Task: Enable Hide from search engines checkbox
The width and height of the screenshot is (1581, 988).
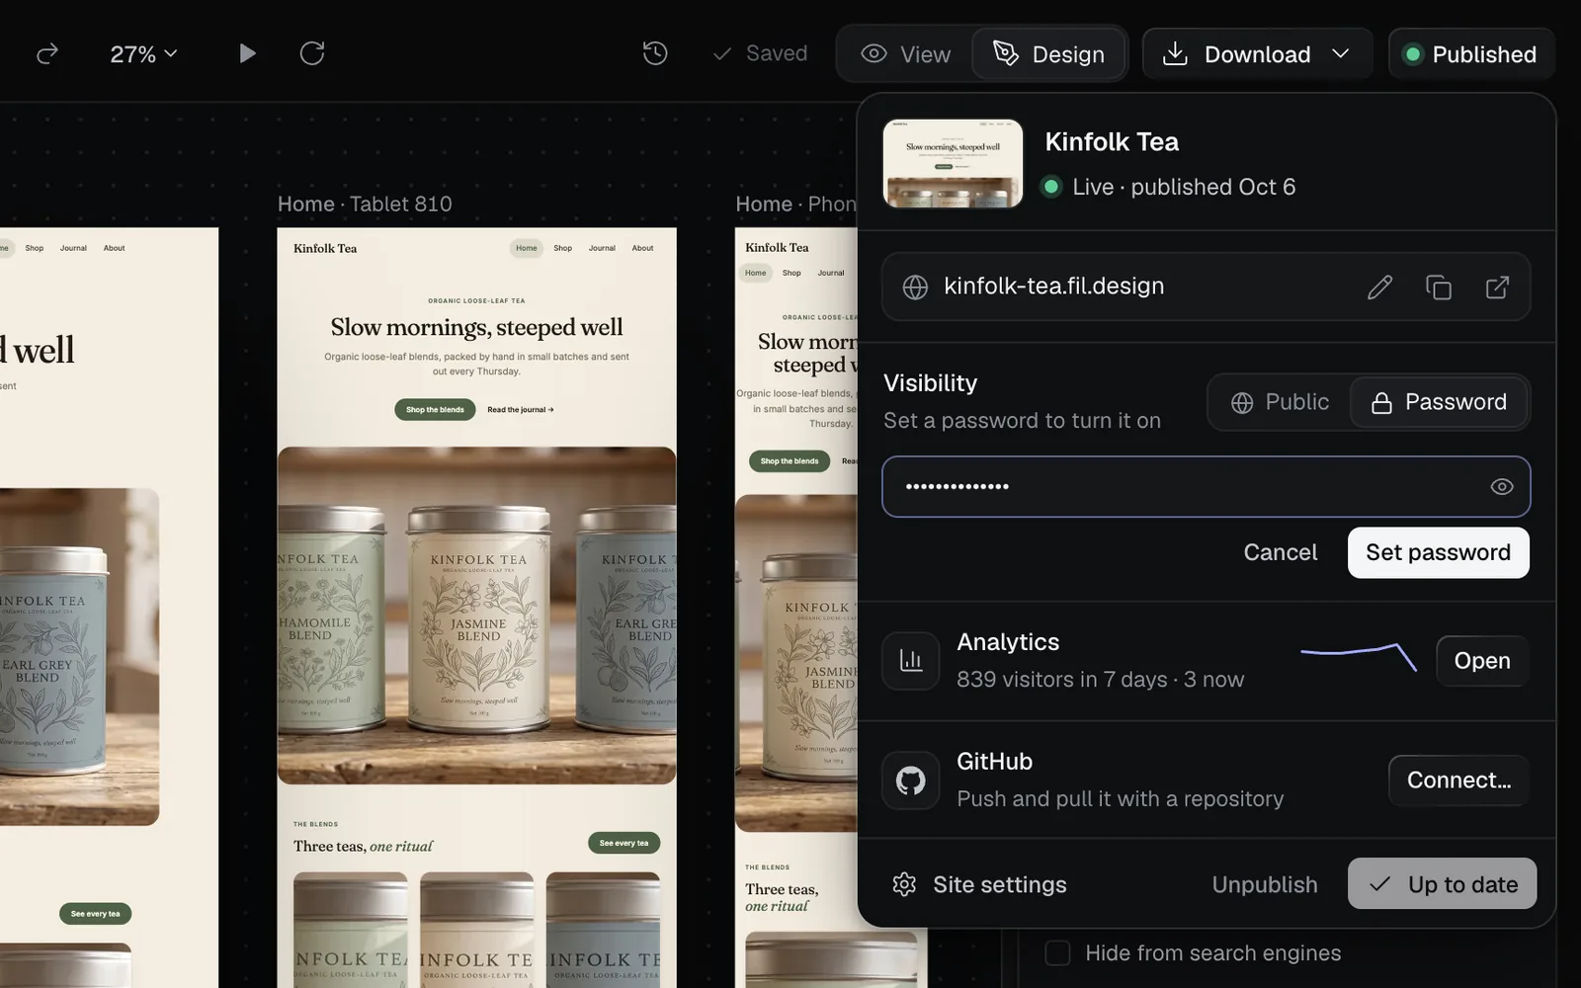Action: (x=1057, y=953)
